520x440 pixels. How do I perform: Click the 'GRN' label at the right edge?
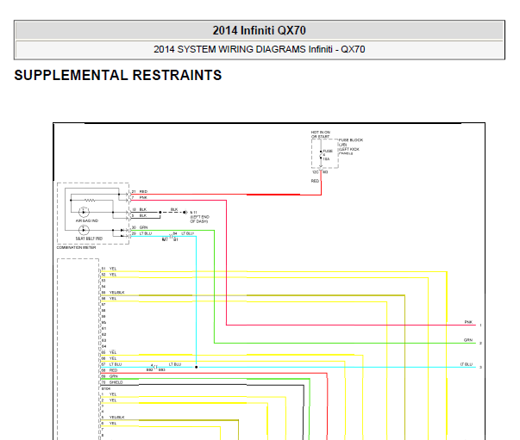(468, 340)
